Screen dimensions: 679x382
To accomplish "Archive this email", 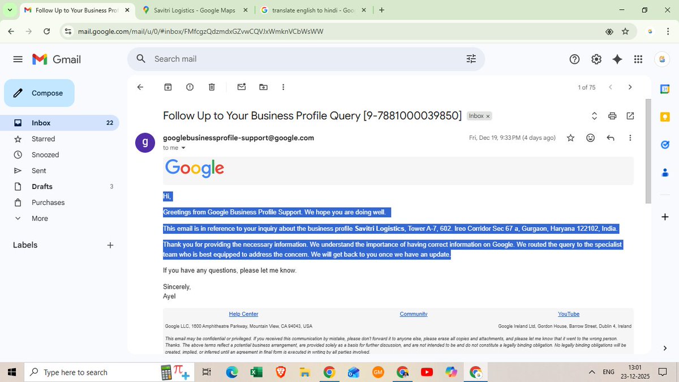I will (168, 87).
